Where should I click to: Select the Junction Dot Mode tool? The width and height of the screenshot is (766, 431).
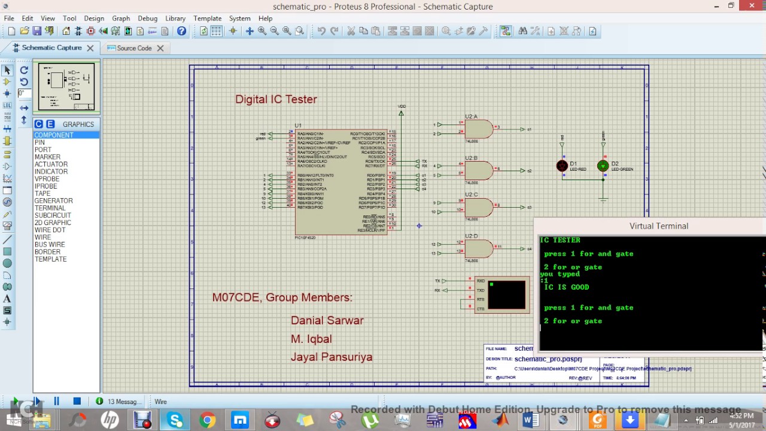pos(7,93)
